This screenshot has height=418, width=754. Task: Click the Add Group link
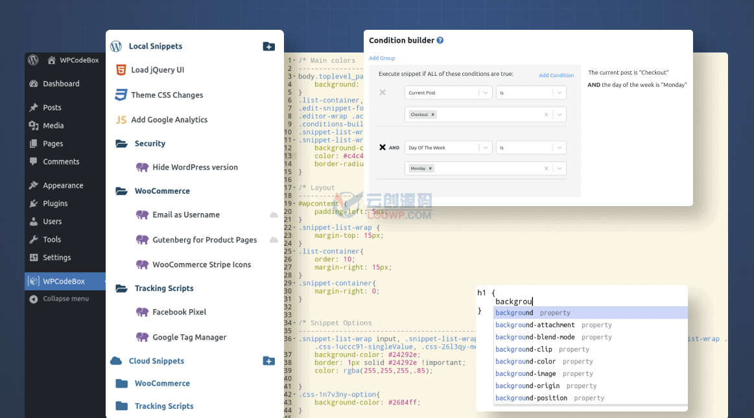382,58
